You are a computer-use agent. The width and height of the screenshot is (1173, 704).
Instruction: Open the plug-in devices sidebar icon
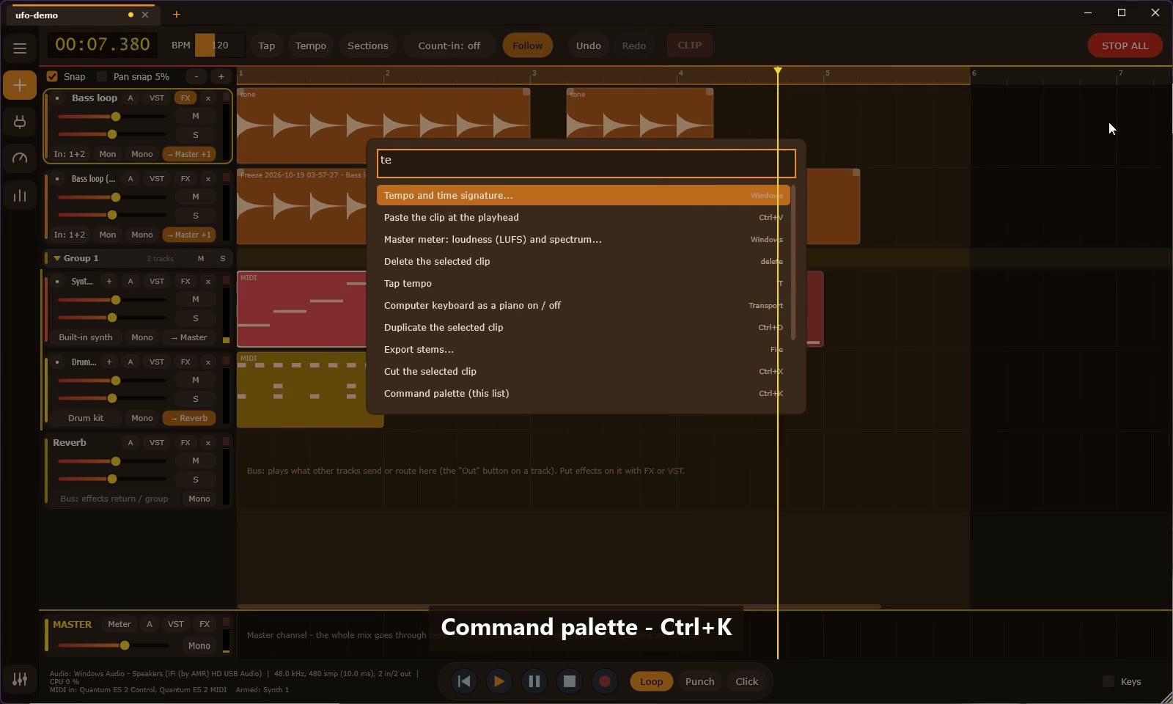point(20,122)
